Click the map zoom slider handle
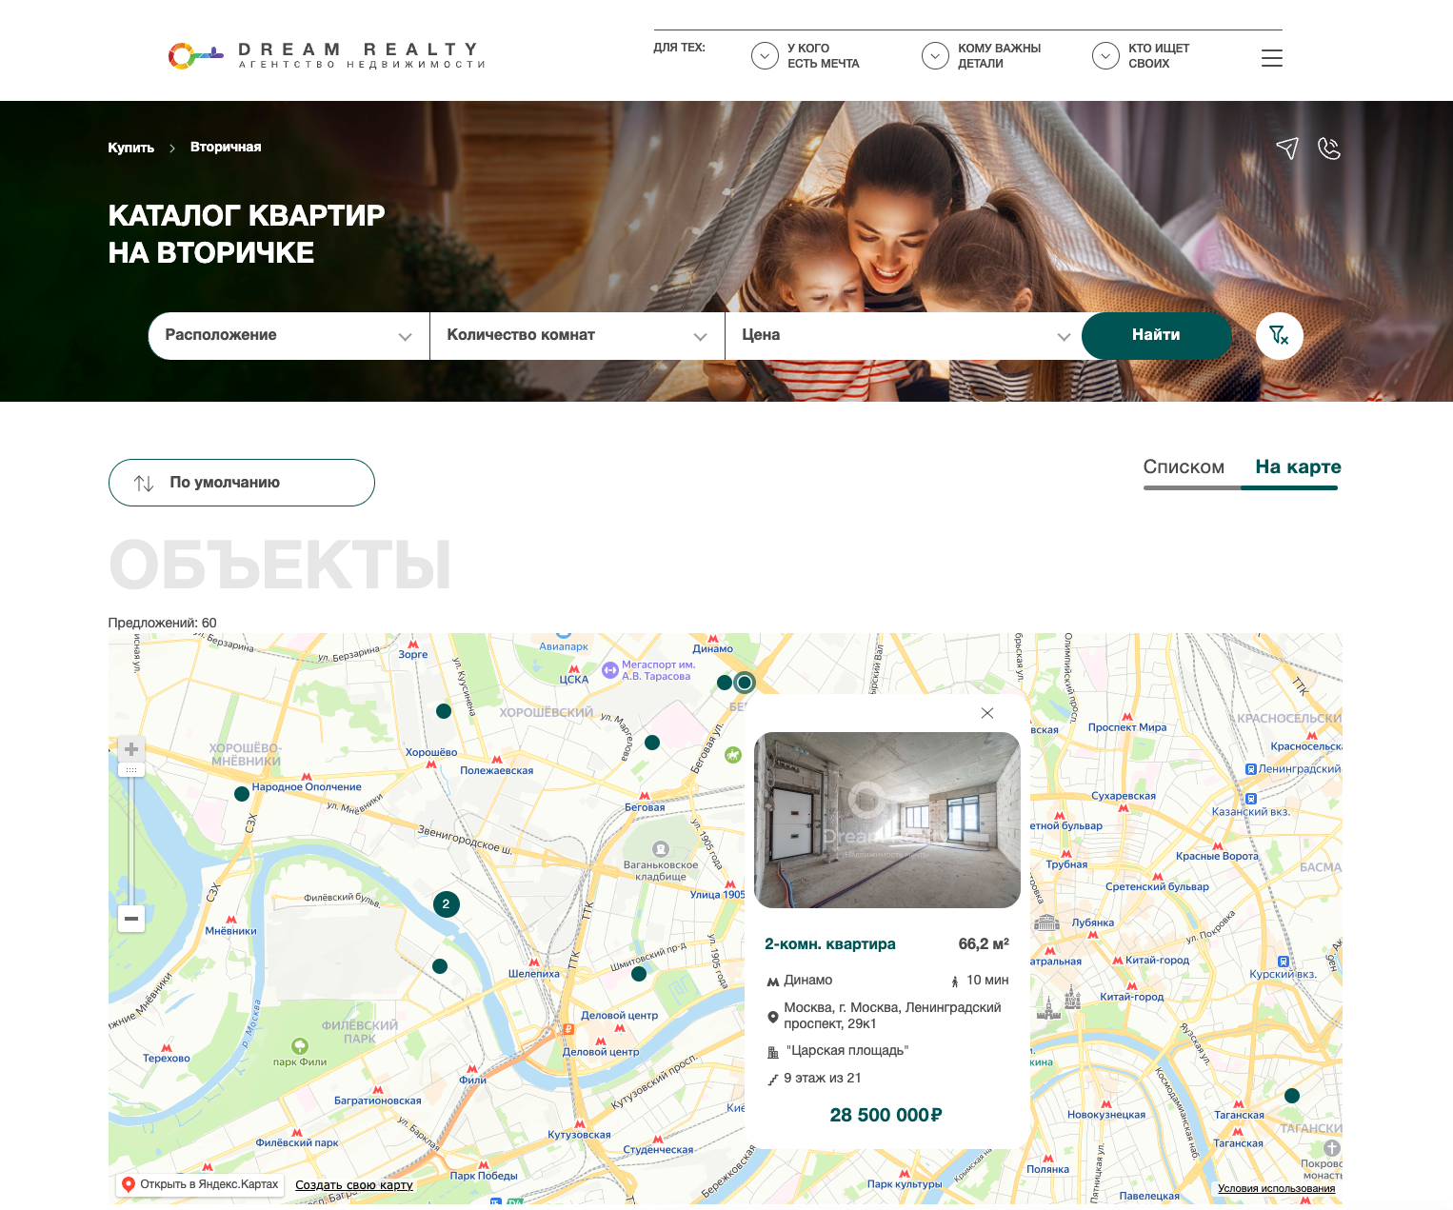Image resolution: width=1453 pixels, height=1210 pixels. point(131,769)
